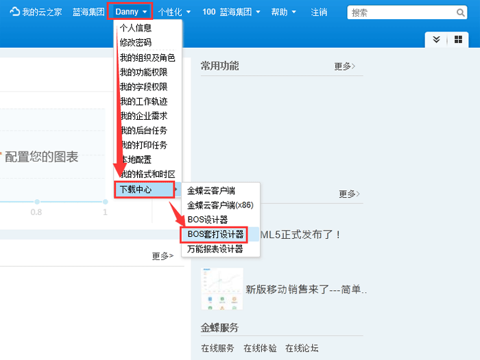Screen dimensions: 480x360
Task: Click the chart point at value 0.8
Action: (37, 202)
